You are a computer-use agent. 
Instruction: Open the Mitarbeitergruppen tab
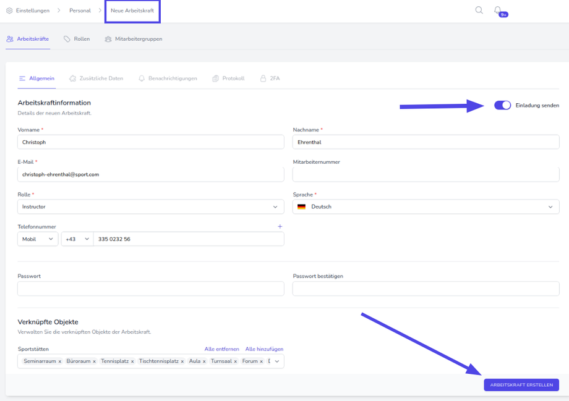point(133,39)
